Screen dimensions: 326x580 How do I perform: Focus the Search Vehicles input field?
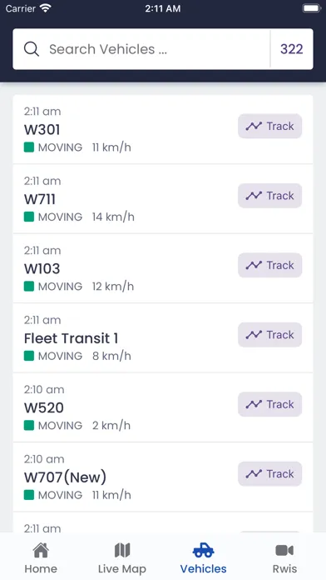(x=141, y=49)
